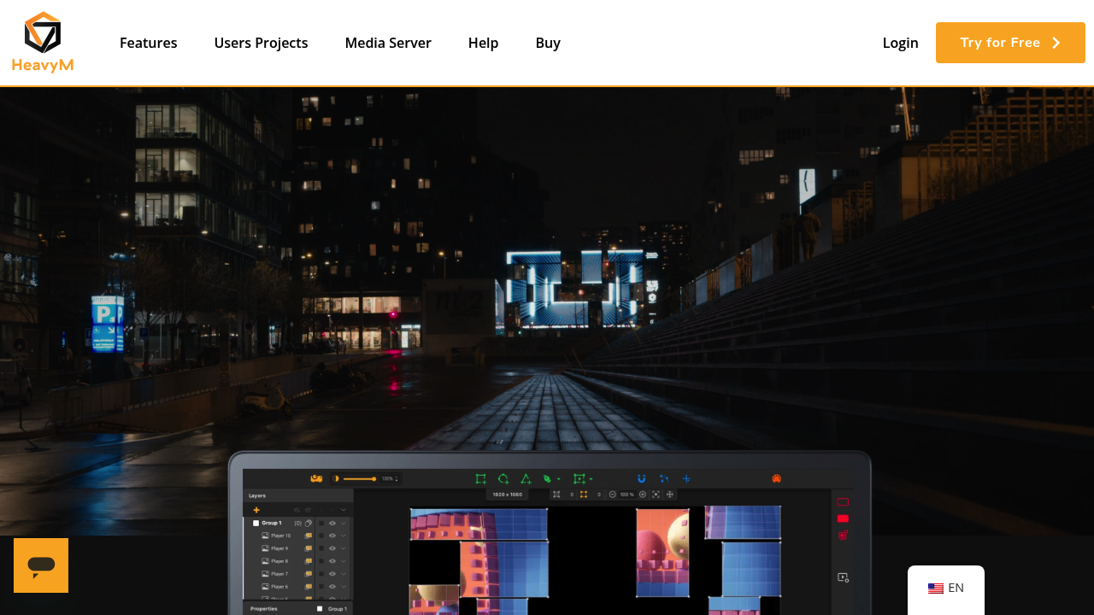The width and height of the screenshot is (1094, 615).
Task: Click the HeavyM logo
Action: (x=43, y=43)
